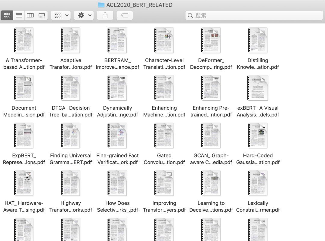Click the filename 'BERTRAM_ Improve...ance.pdf'
The height and width of the screenshot is (241, 325).
(118, 64)
